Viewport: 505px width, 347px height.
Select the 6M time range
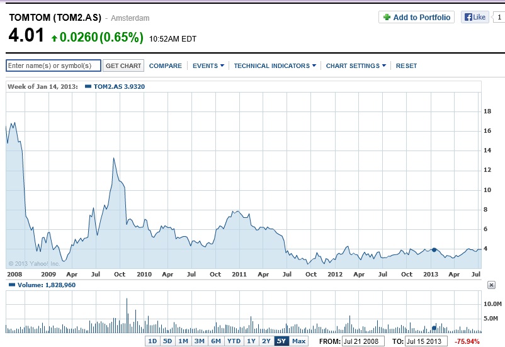click(216, 341)
